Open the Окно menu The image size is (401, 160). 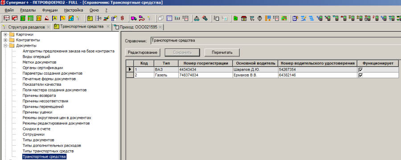(x=94, y=10)
